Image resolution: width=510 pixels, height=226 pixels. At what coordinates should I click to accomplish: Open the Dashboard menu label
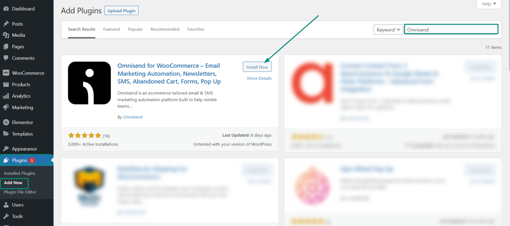(23, 8)
